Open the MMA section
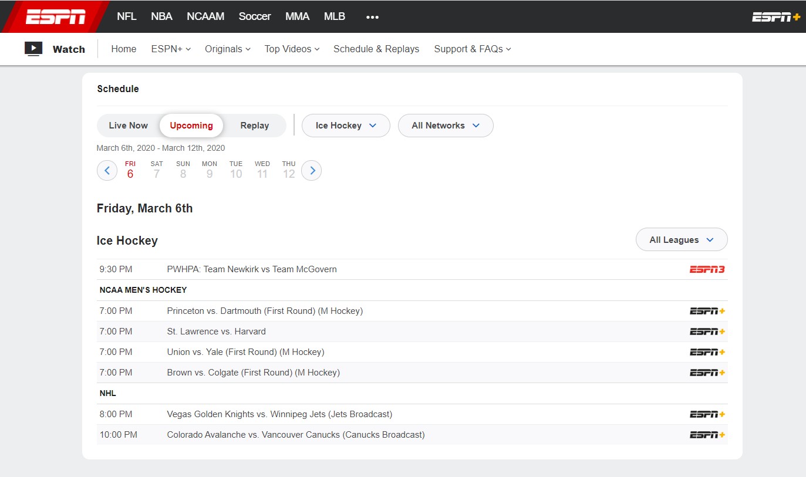This screenshot has height=477, width=806. pos(297,16)
